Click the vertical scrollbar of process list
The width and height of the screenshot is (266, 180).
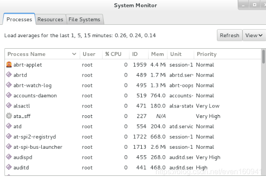pyautogui.click(x=263, y=112)
